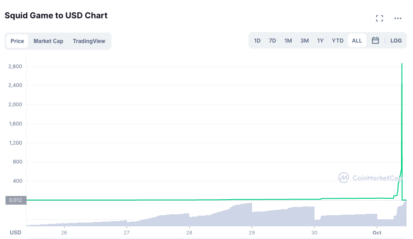Click the Squid Game to USD Chart title
413x239 pixels.
56,16
